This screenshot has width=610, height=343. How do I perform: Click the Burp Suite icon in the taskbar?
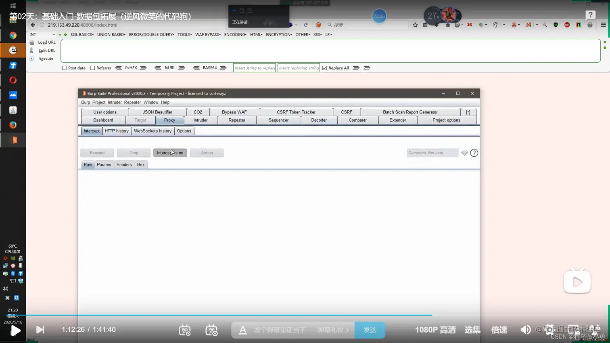tap(14, 140)
